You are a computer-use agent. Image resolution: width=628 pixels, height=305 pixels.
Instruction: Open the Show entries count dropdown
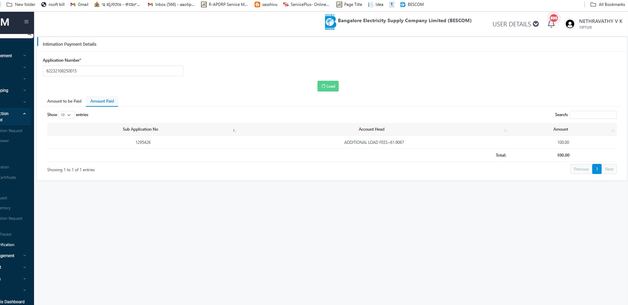click(x=66, y=115)
